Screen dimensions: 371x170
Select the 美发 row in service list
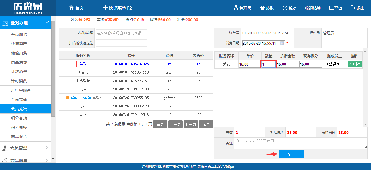click(x=136, y=64)
